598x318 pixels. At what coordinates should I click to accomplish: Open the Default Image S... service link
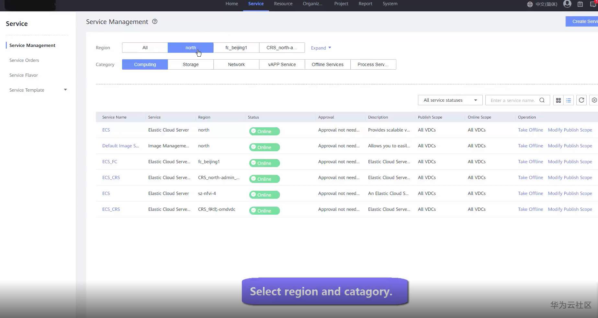(x=120, y=146)
